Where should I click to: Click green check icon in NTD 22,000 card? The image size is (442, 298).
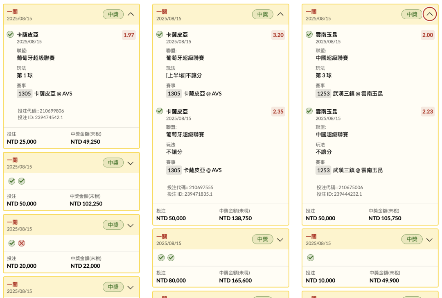click(x=11, y=243)
